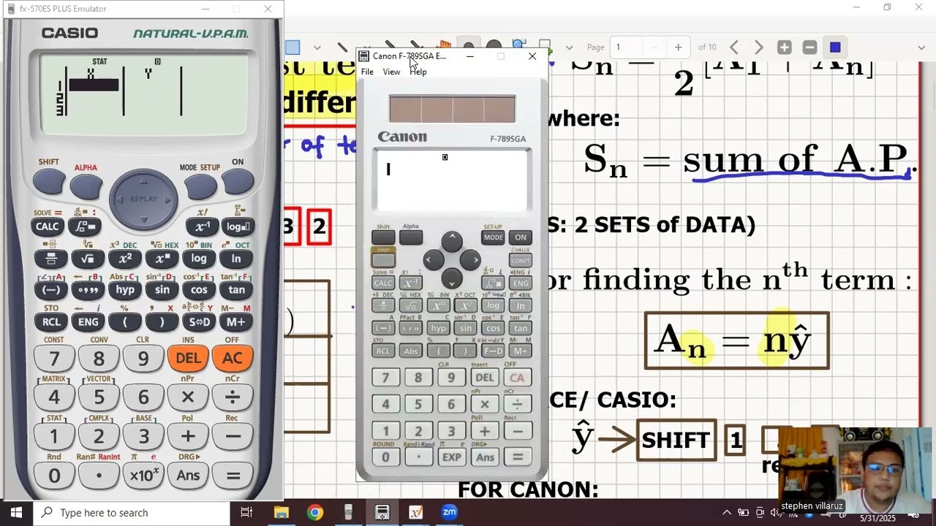Click the gray add page plus icon
Screen dimensions: 936x526
785,47
